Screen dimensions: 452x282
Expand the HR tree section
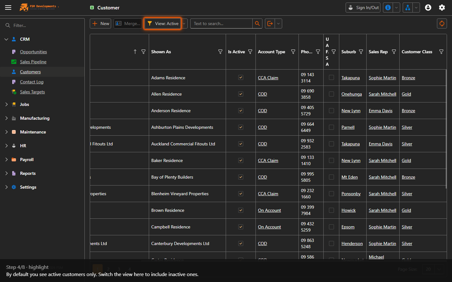(x=6, y=146)
